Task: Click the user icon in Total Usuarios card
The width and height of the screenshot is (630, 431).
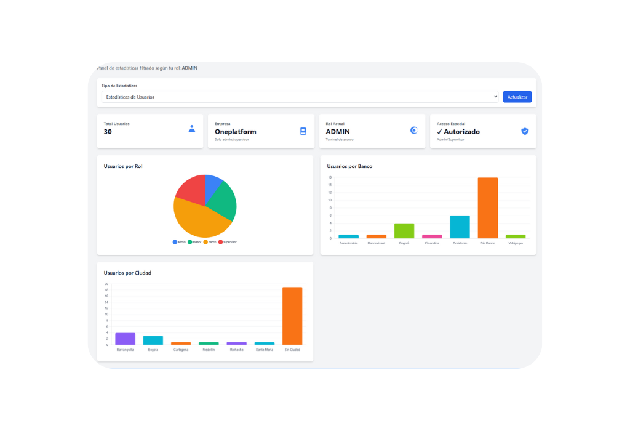Action: click(x=192, y=129)
